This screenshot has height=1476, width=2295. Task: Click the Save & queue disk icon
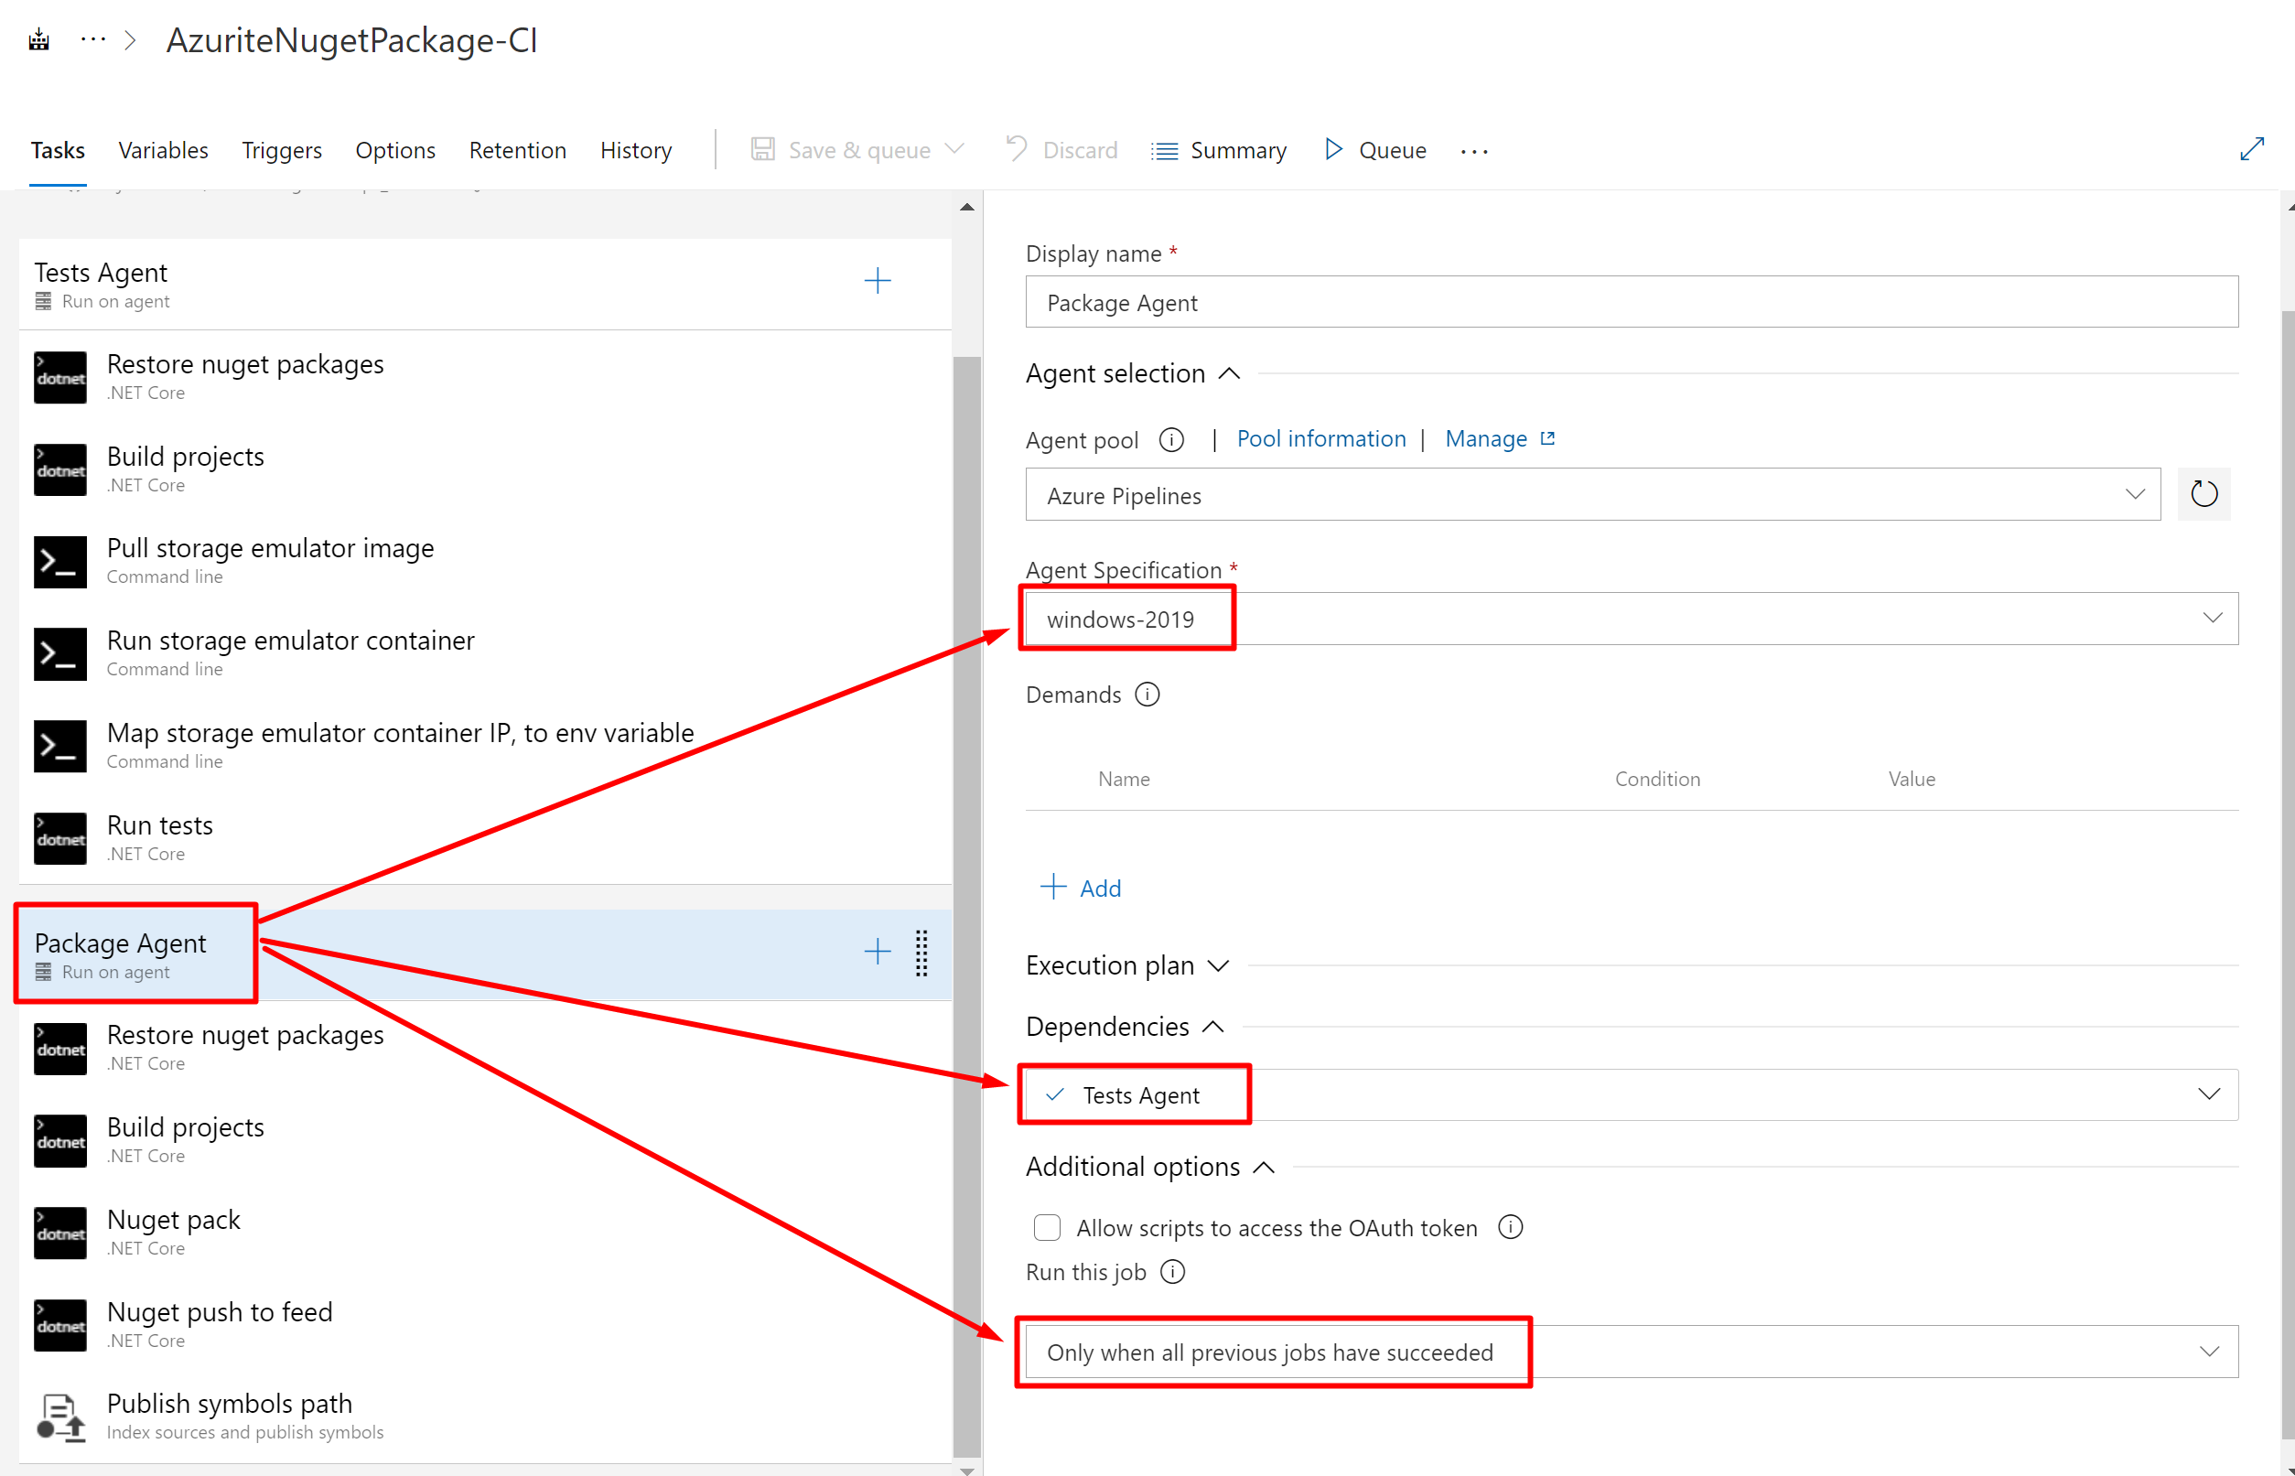click(x=763, y=149)
